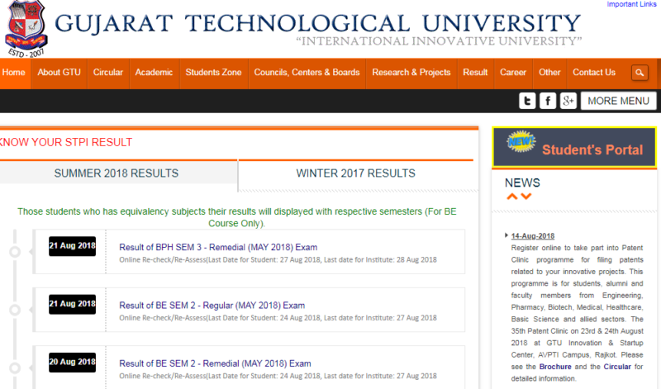
Task: Open GTU Facebook page icon
Action: click(x=547, y=101)
